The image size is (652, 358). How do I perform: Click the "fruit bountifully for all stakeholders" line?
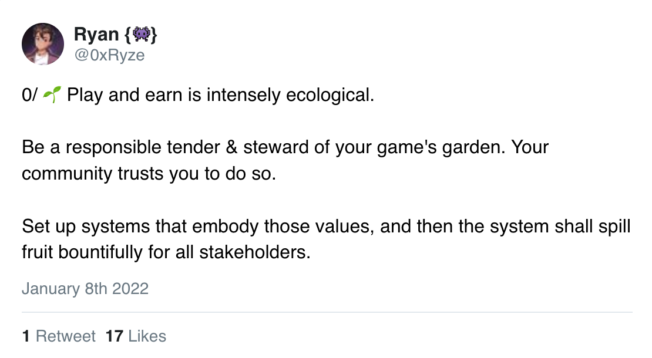coord(166,252)
